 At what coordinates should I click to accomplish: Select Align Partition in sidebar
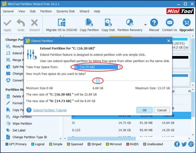pyautogui.click(x=19, y=117)
